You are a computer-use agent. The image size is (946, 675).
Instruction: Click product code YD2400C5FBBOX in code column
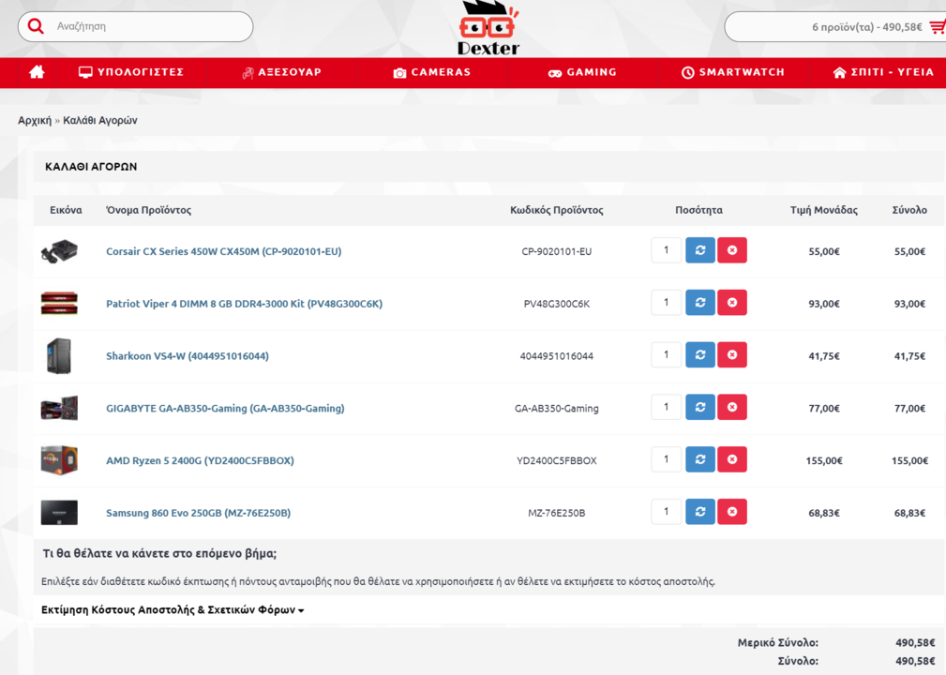click(x=556, y=461)
